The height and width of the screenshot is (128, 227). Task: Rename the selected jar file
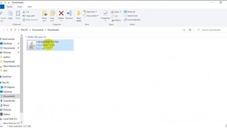point(69,15)
